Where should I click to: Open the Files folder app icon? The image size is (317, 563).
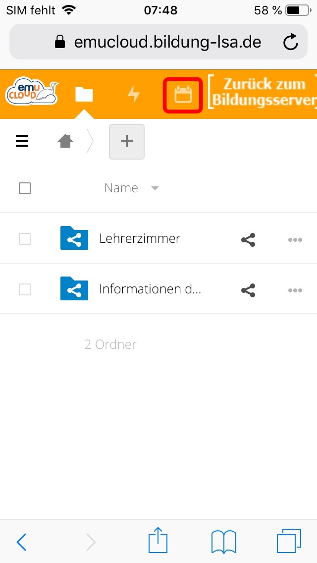coord(84,95)
